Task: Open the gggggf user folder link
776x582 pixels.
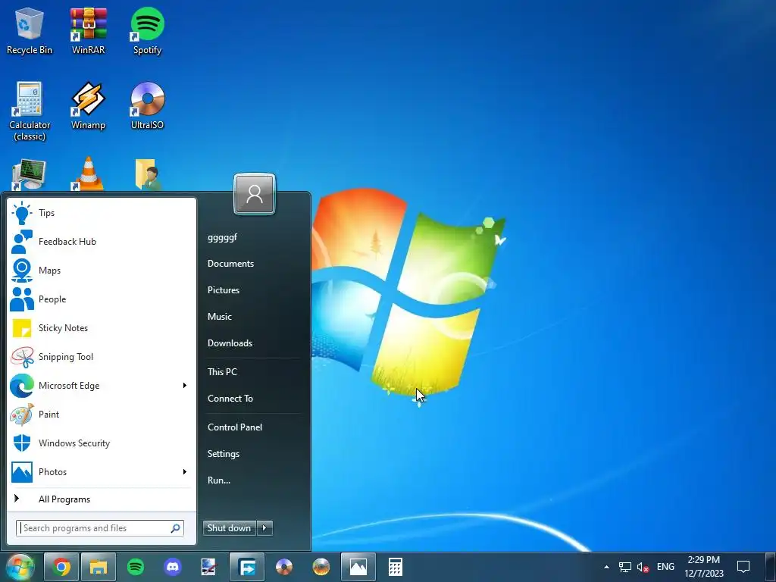Action: click(x=222, y=237)
